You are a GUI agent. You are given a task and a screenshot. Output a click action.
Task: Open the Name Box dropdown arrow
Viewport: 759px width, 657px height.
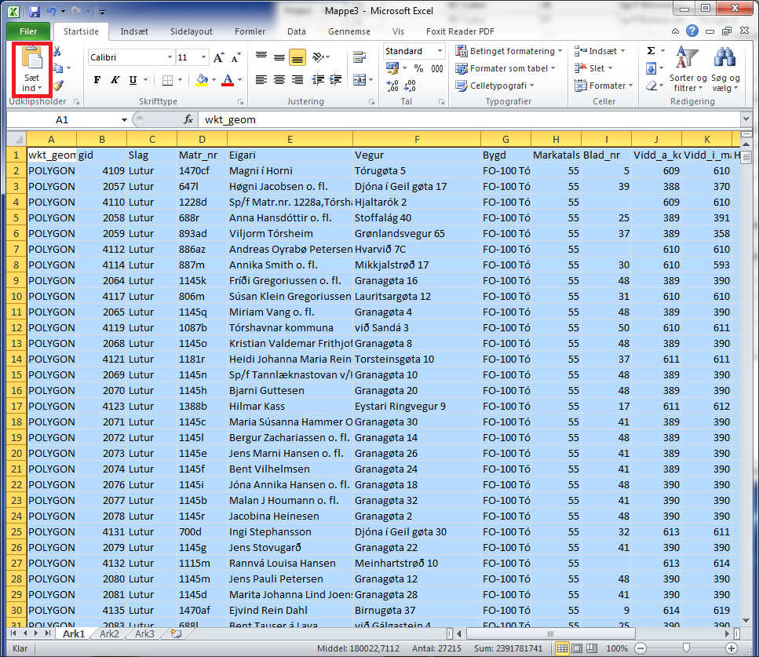(124, 119)
